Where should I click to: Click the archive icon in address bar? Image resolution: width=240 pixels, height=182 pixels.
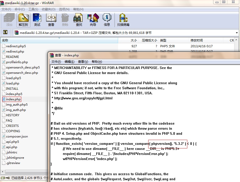point(16,33)
